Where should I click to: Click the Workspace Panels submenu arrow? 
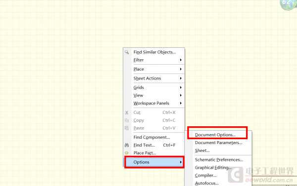pyautogui.click(x=181, y=103)
